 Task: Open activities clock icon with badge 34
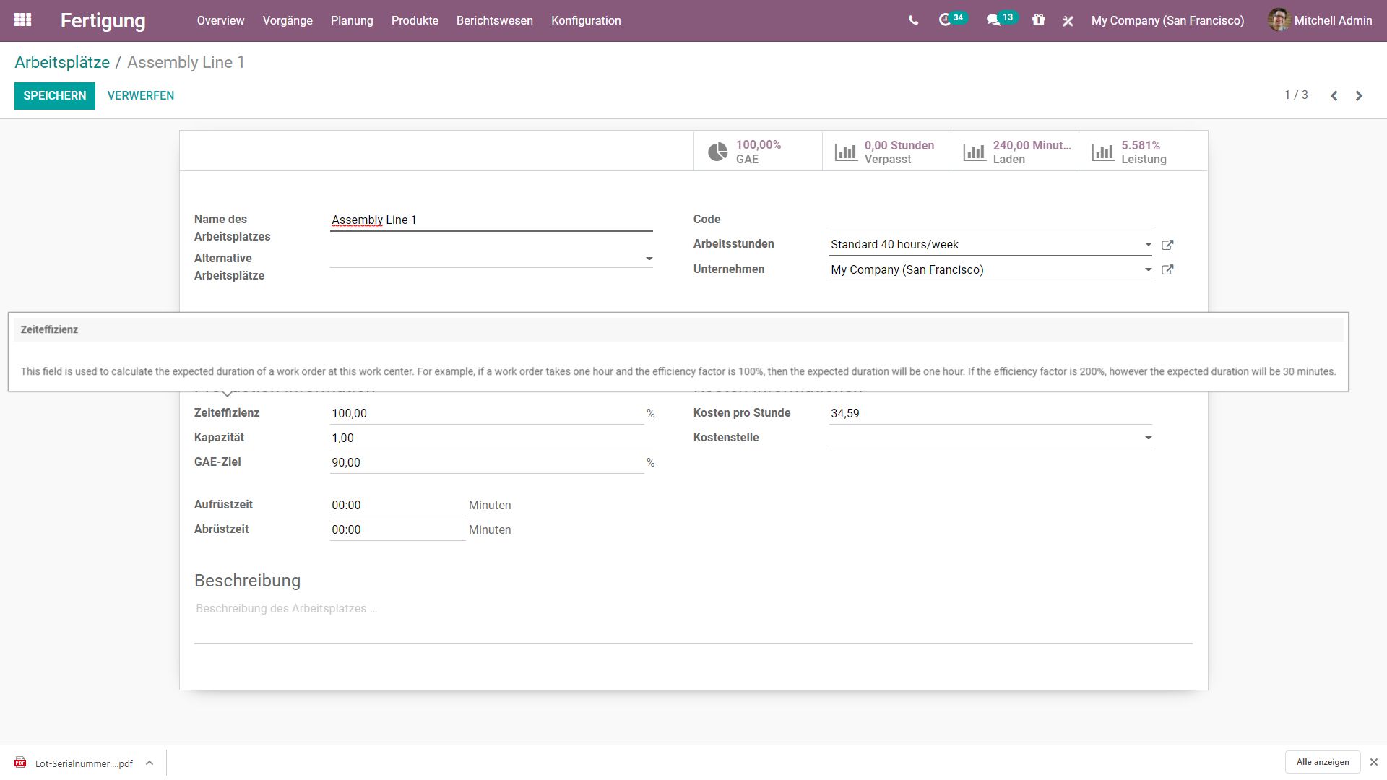point(945,20)
